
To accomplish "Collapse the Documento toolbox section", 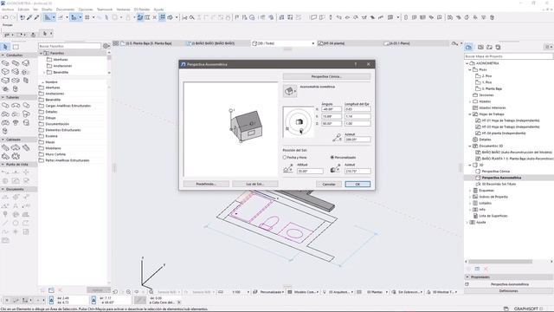I will tap(3, 189).
